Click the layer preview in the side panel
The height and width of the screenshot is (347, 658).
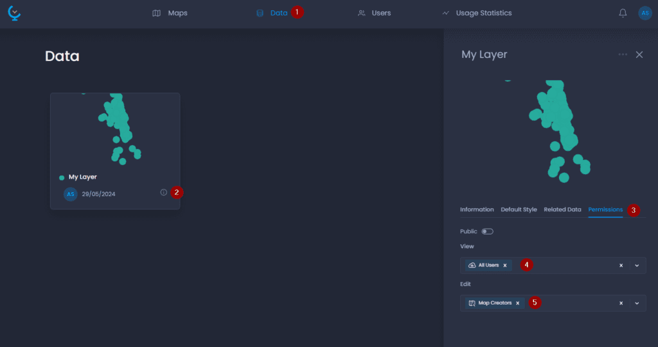553,131
